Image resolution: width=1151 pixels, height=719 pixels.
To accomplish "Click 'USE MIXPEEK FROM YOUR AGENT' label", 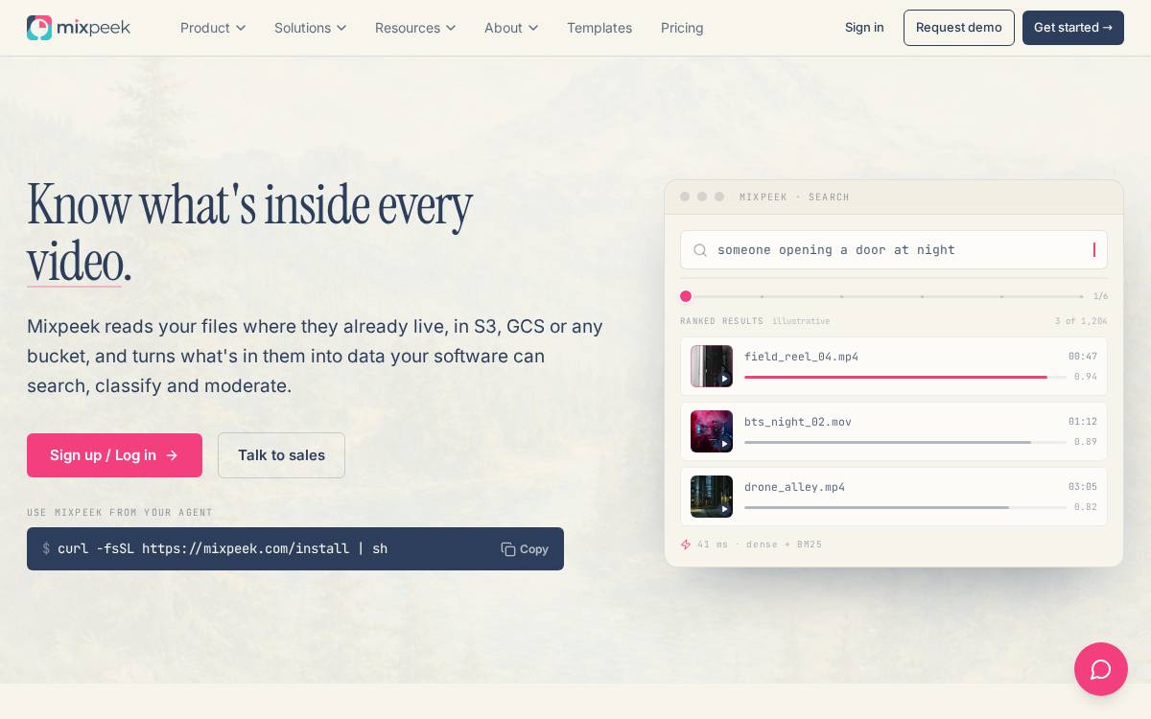I will coord(120,513).
